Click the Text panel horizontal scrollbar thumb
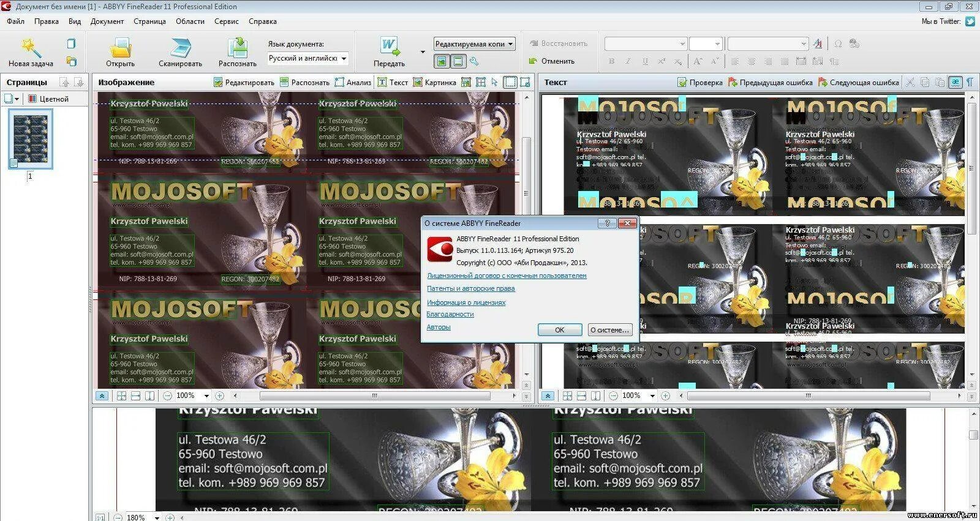The width and height of the screenshot is (980, 521). coord(809,396)
